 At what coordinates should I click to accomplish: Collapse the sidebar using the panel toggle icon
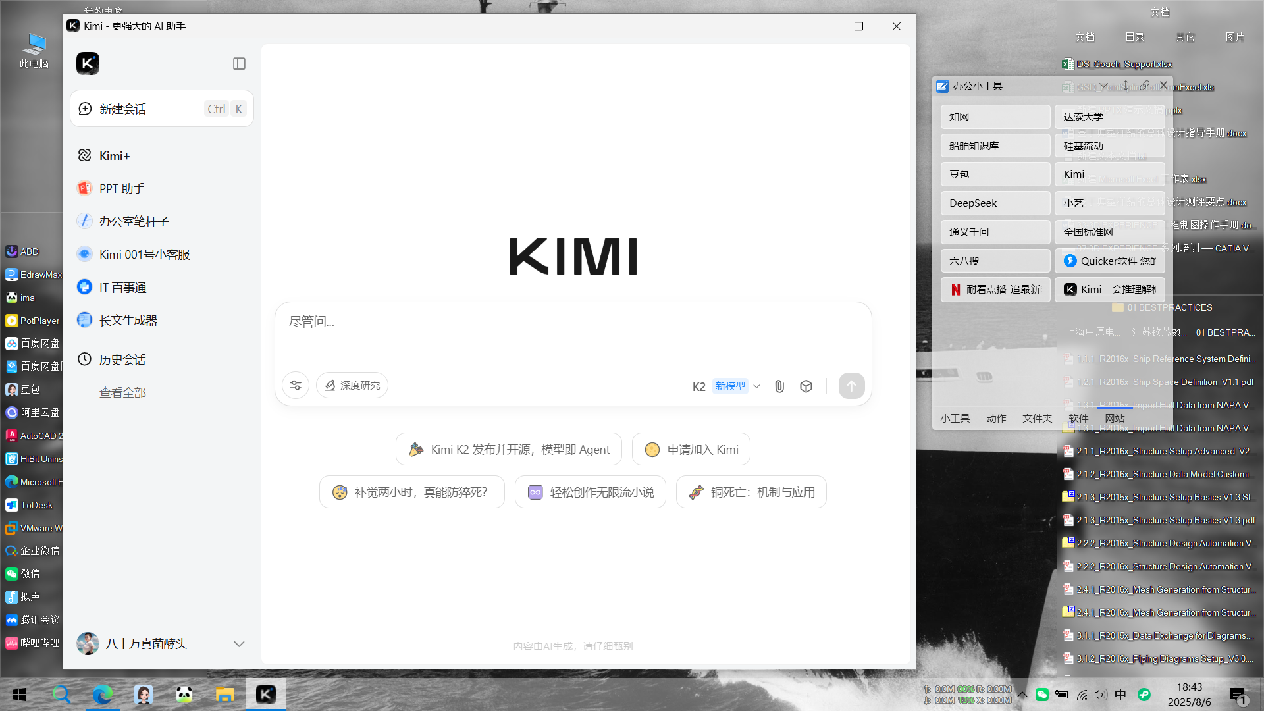click(239, 63)
